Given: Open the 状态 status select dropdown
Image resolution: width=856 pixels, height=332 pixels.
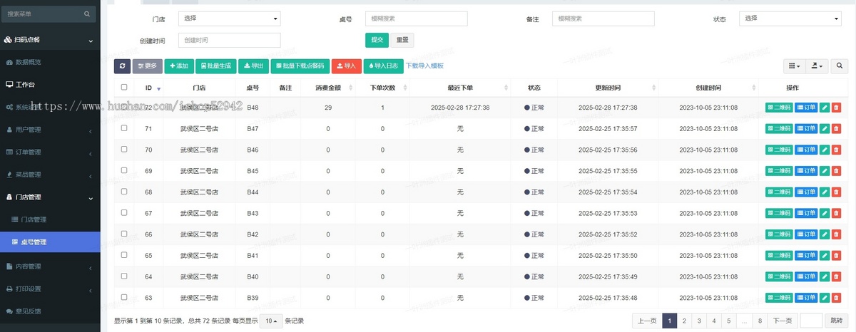Looking at the screenshot, I should tap(790, 19).
